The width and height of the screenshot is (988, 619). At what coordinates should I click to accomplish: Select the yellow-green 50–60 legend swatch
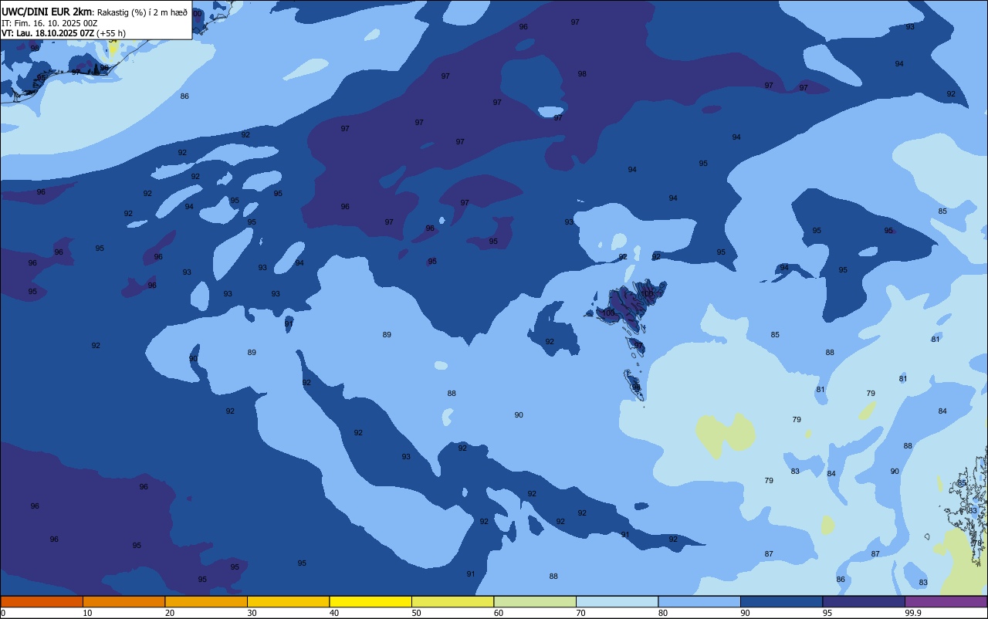452,601
